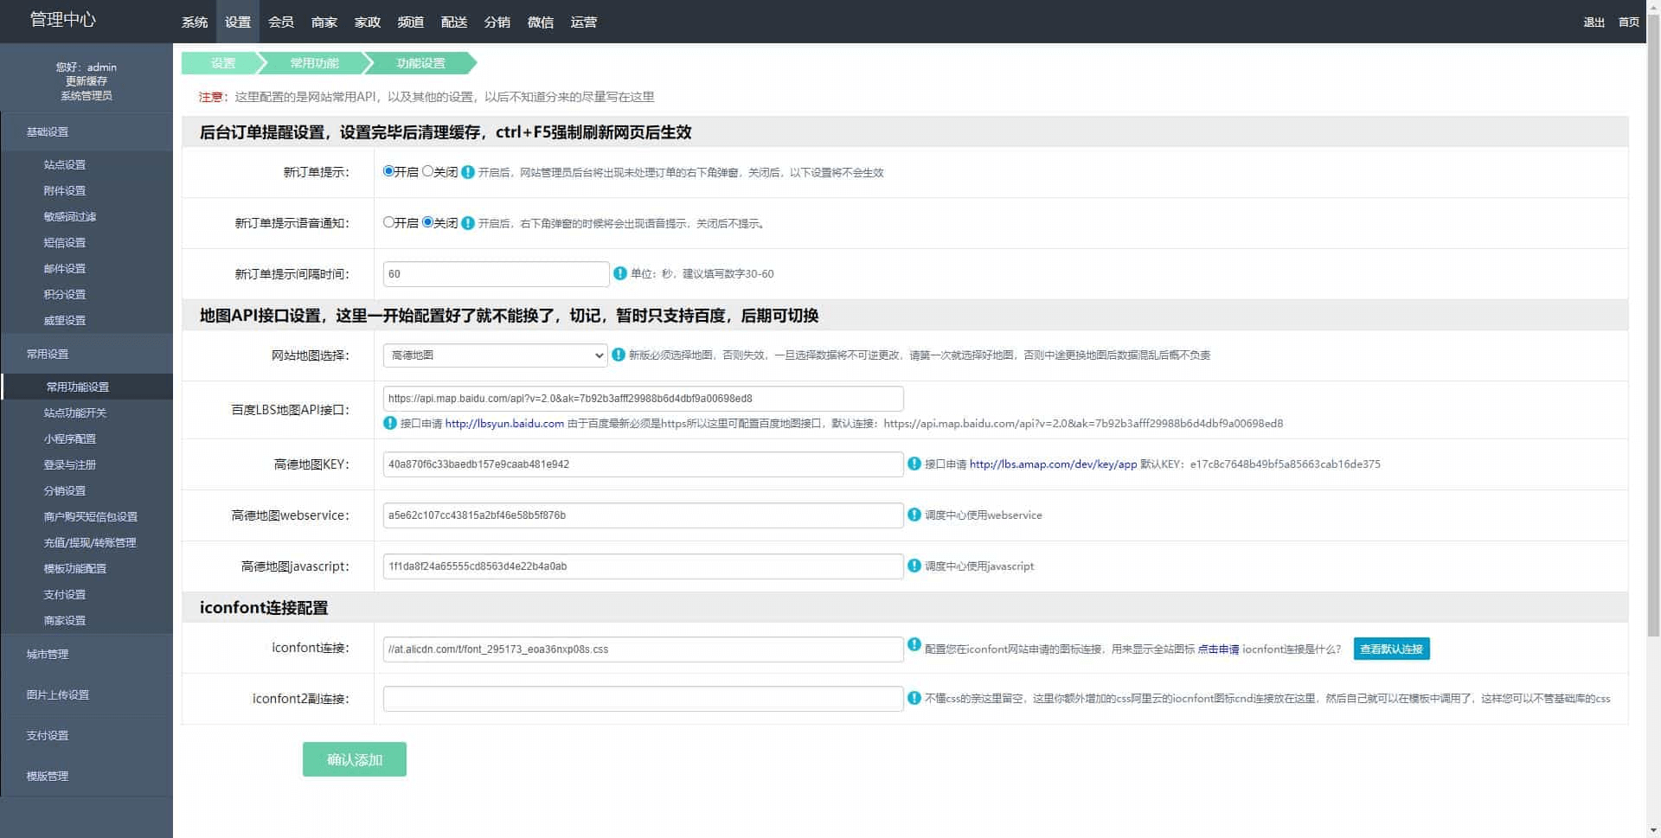Screen dimensions: 1661x838
Task: Expand 城市管理 section in sidebar
Action: (48, 654)
